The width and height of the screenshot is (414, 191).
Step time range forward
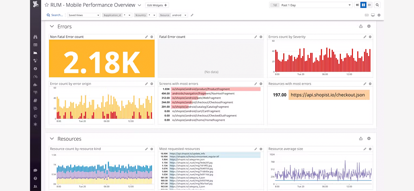pyautogui.click(x=369, y=5)
